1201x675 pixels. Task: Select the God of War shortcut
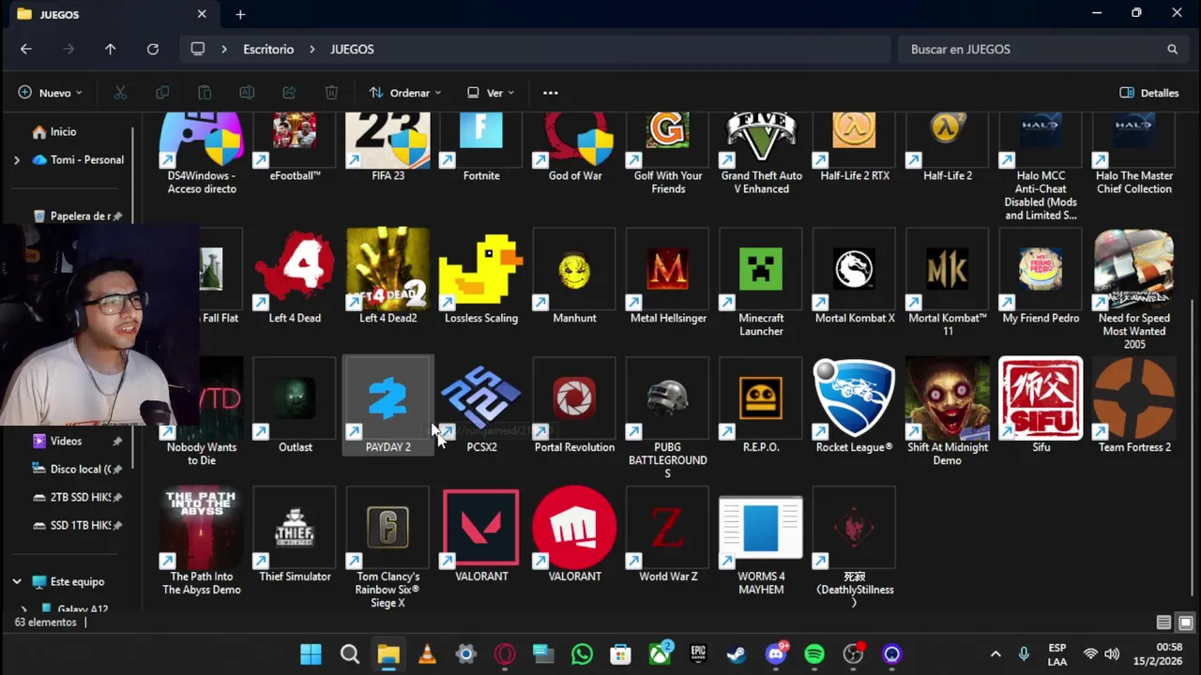575,141
